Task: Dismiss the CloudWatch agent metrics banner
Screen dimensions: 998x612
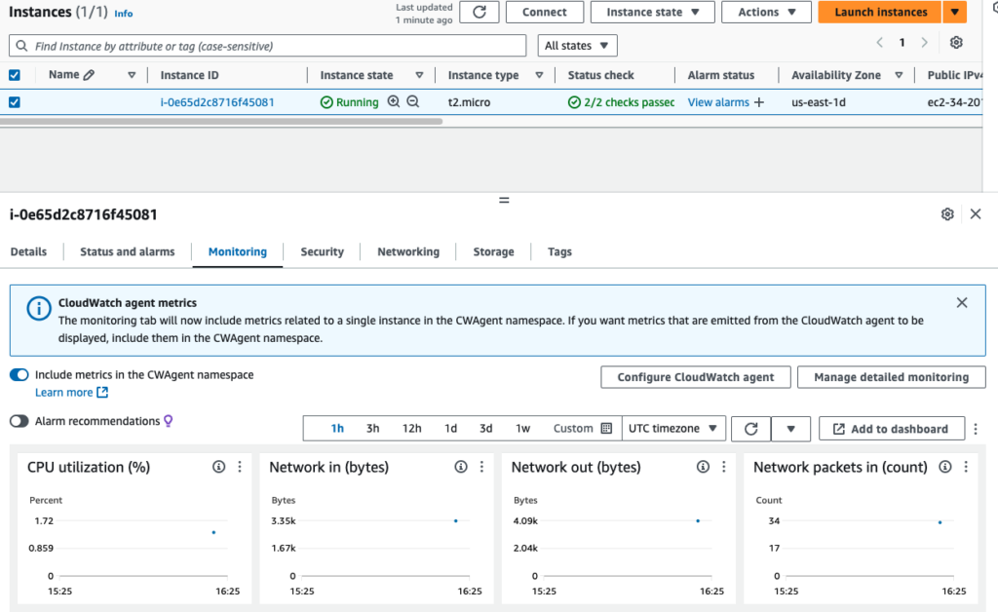Action: point(962,303)
